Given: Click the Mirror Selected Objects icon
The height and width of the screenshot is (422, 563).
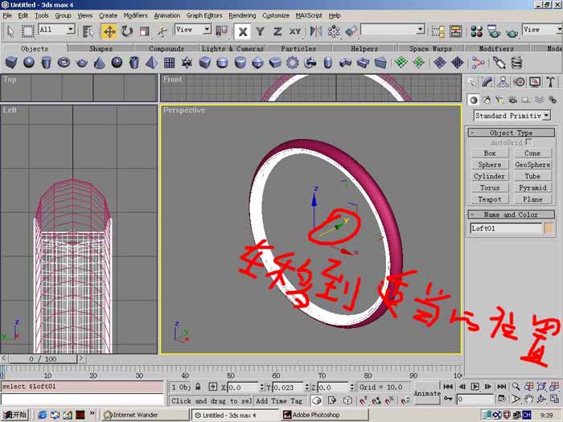Looking at the screenshot, I should (315, 31).
